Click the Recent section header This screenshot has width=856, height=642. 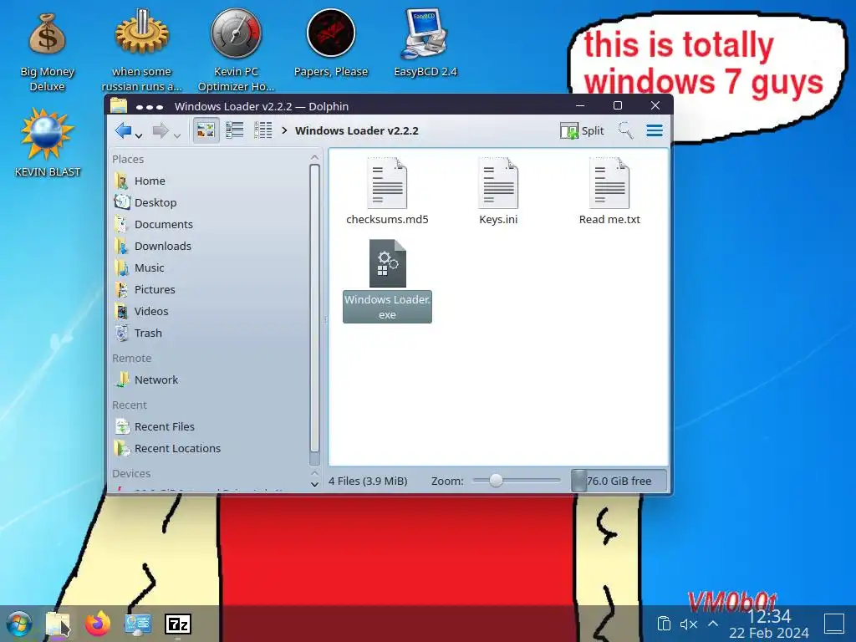130,405
